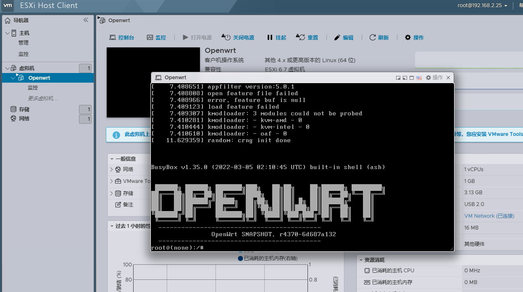Click the USB 2.0 value
523x292 pixels.
pos(474,204)
